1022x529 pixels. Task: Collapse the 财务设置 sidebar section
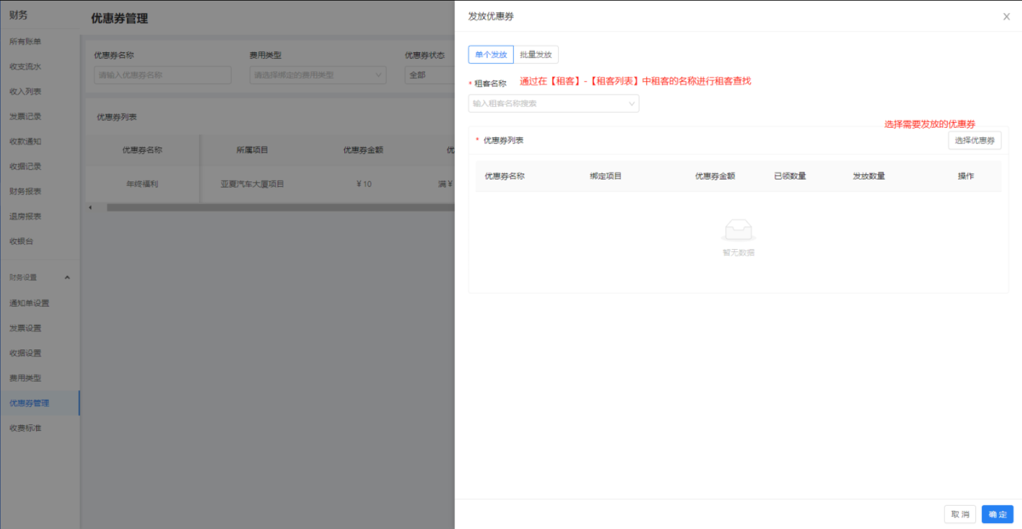point(67,278)
